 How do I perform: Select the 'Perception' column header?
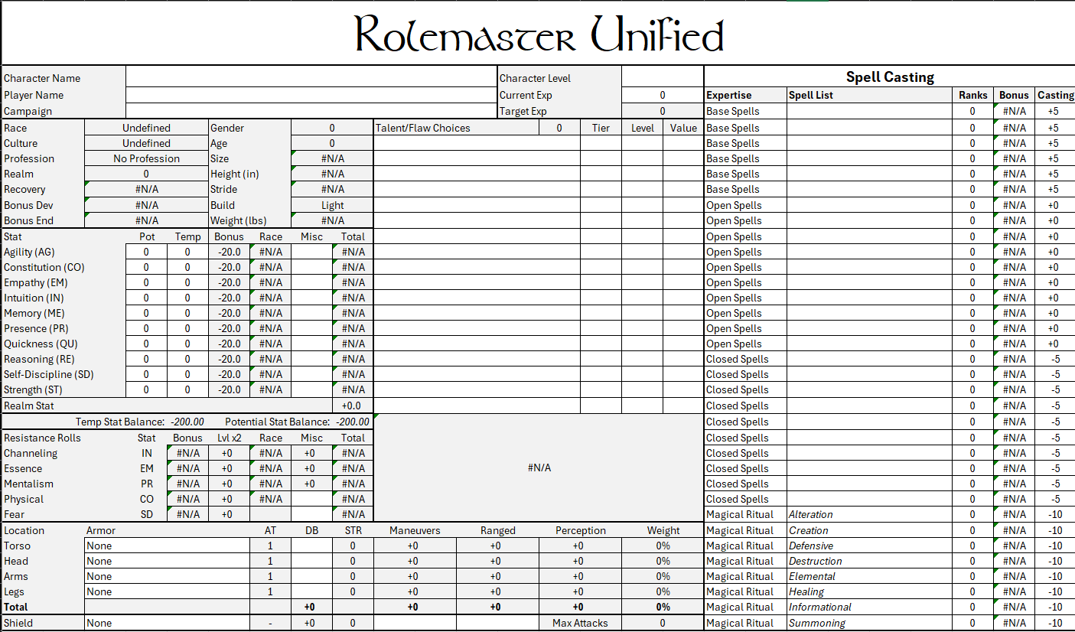pos(580,530)
